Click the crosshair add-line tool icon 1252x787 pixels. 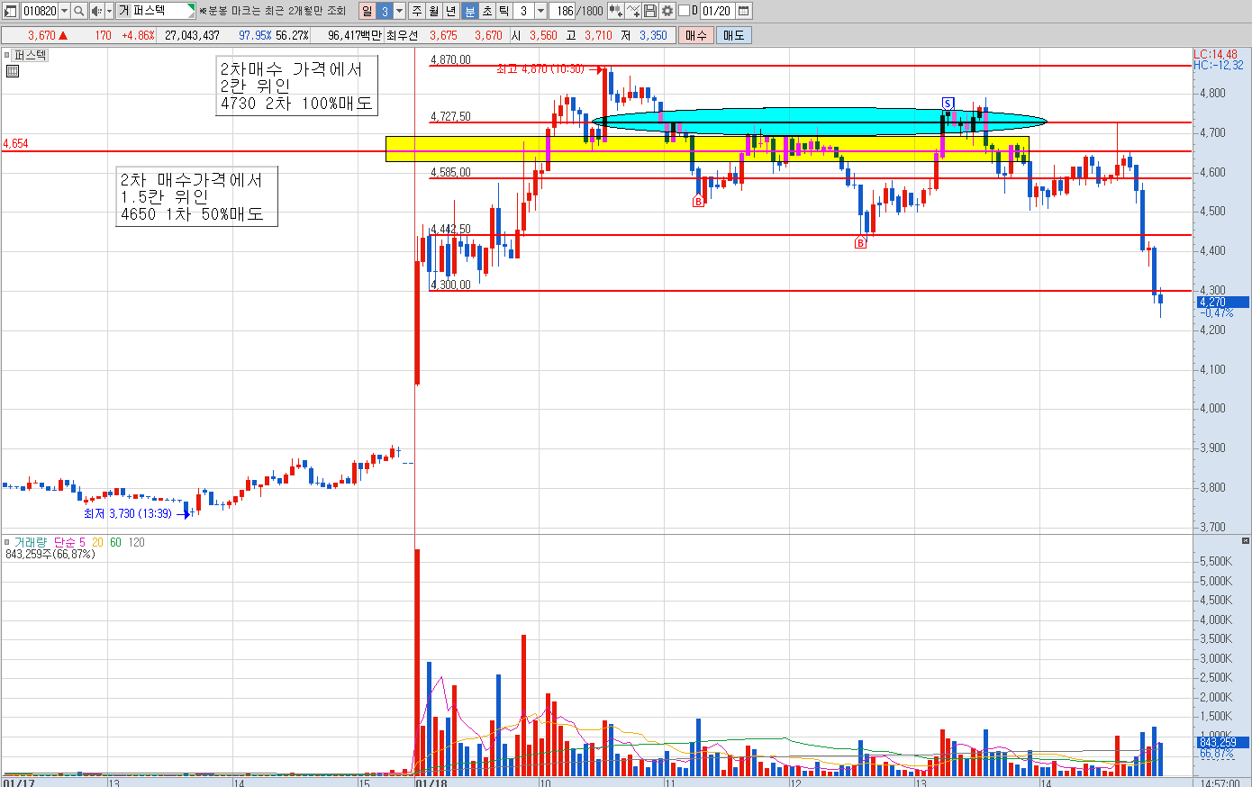click(x=633, y=11)
